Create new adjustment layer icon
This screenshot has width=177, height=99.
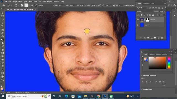151,38
